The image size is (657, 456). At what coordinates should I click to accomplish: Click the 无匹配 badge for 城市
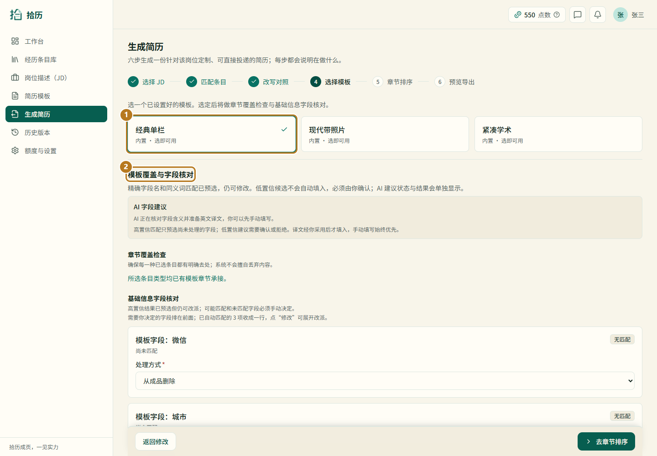point(622,416)
